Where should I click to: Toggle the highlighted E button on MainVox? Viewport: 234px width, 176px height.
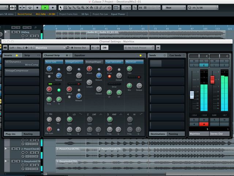(x=204, y=65)
